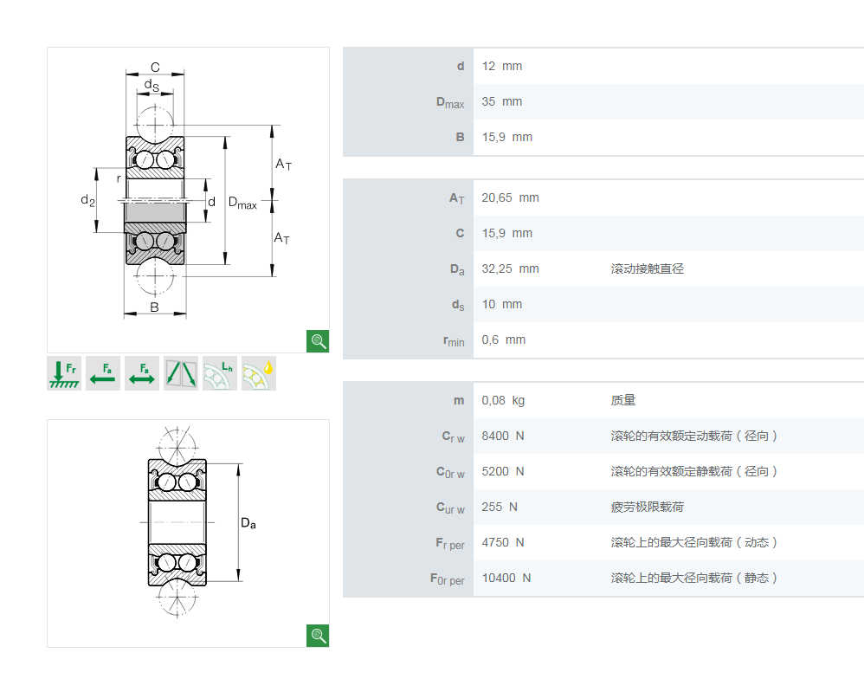
Task: Enlarge the Dmax dimension drawing using magnifier
Action: click(318, 340)
